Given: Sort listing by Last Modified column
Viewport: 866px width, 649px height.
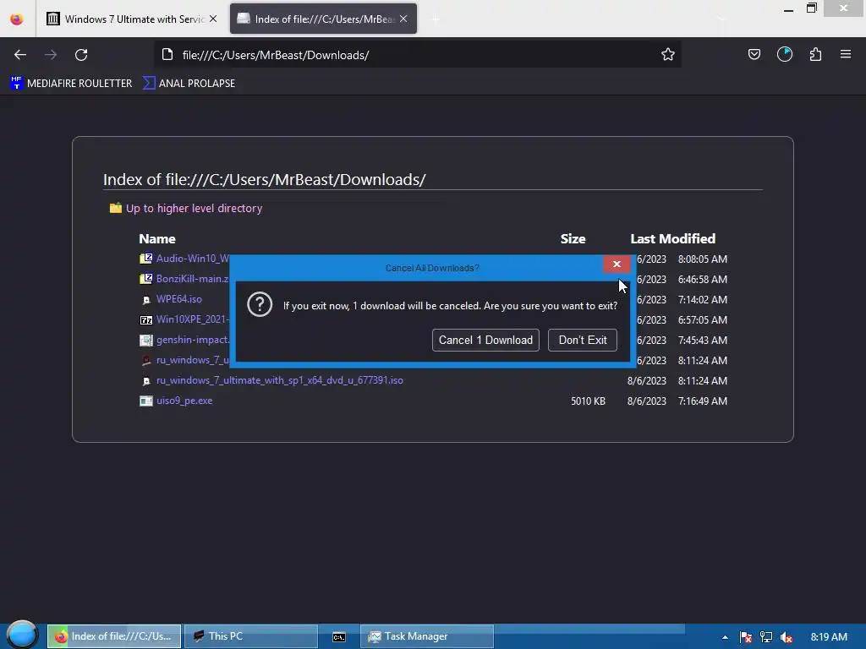Looking at the screenshot, I should click(672, 239).
